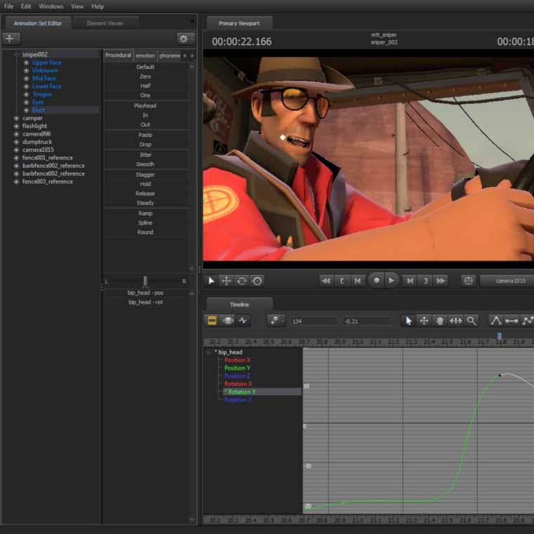Apply the Smooth procedural preset
The image size is (534, 534).
pyautogui.click(x=145, y=164)
